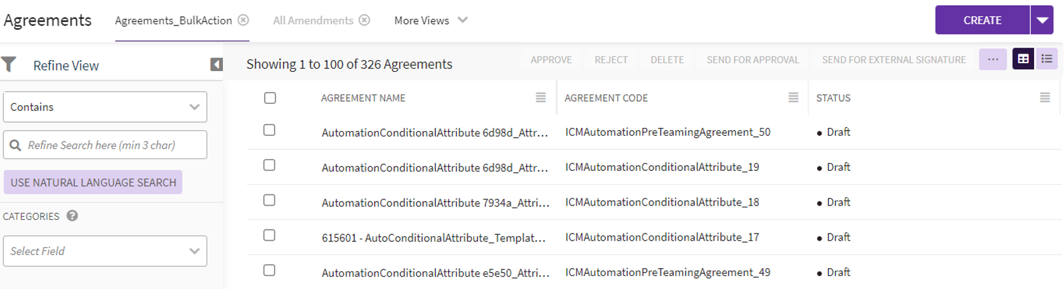Click into the Refine Search field

point(111,145)
